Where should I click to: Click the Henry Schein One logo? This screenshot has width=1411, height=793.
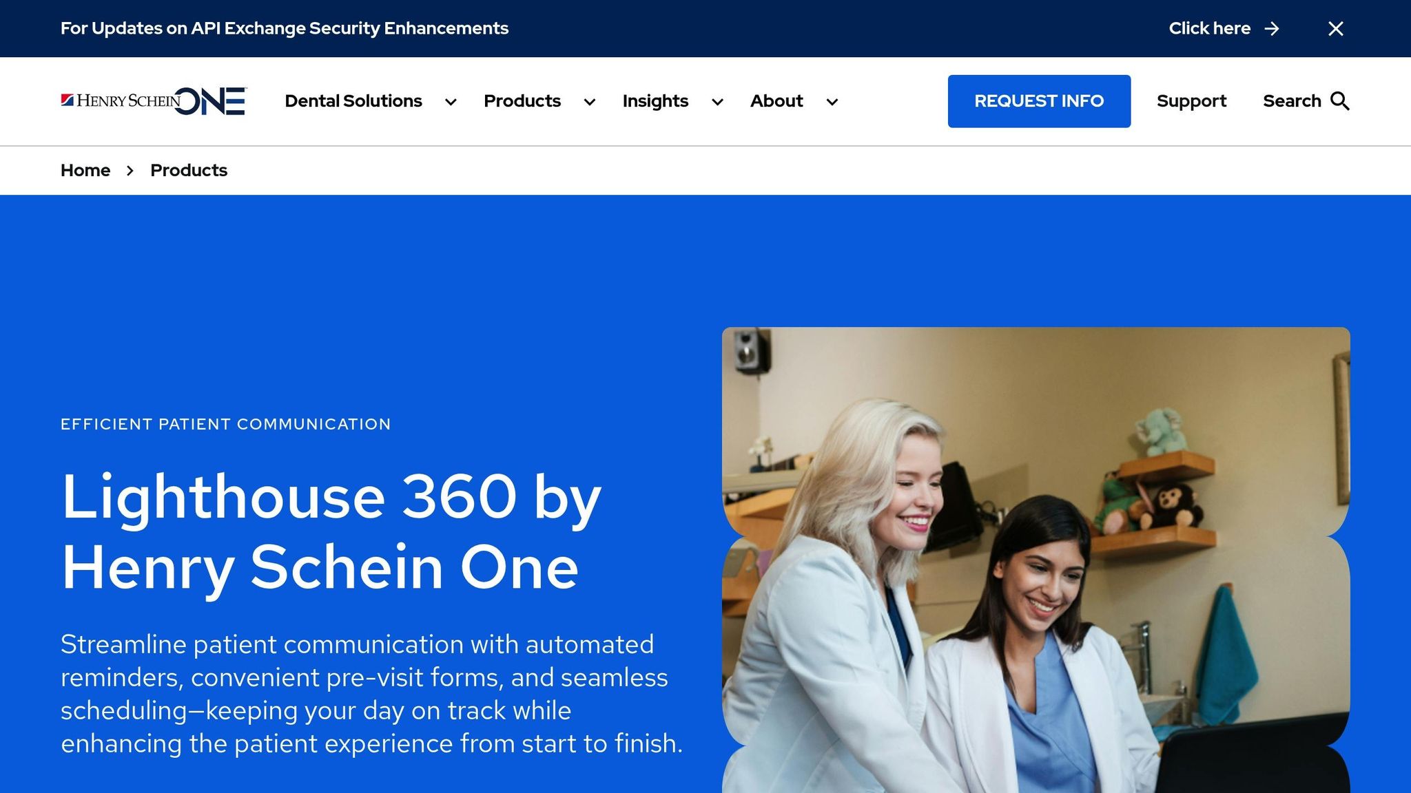(x=154, y=101)
